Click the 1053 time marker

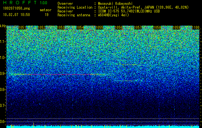[61, 28]
